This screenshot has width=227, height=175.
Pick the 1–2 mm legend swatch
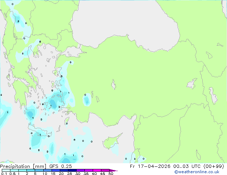click(x=23, y=170)
